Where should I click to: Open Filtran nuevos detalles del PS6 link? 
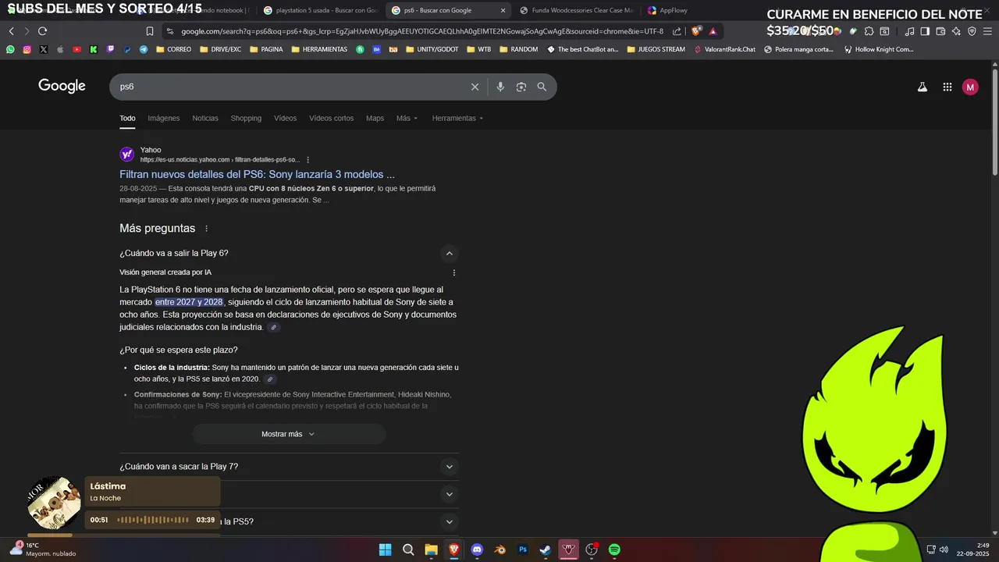(257, 174)
